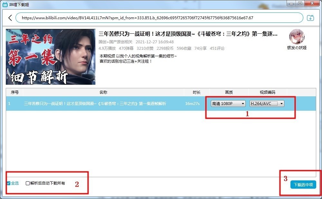Click the 时长 column header
The image size is (322, 199).
tap(197, 92)
